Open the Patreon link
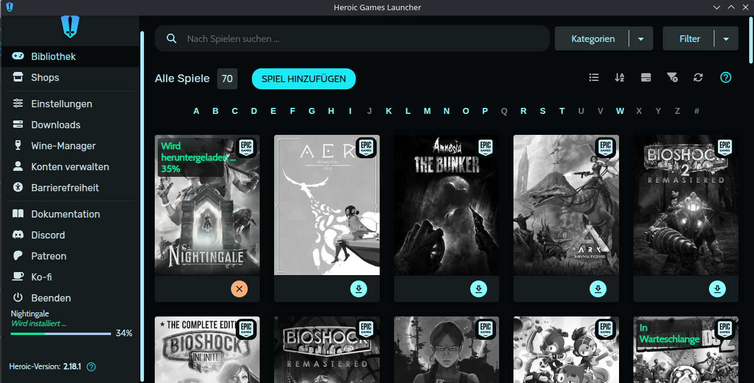Viewport: 754px width, 383px height. click(x=70, y=256)
